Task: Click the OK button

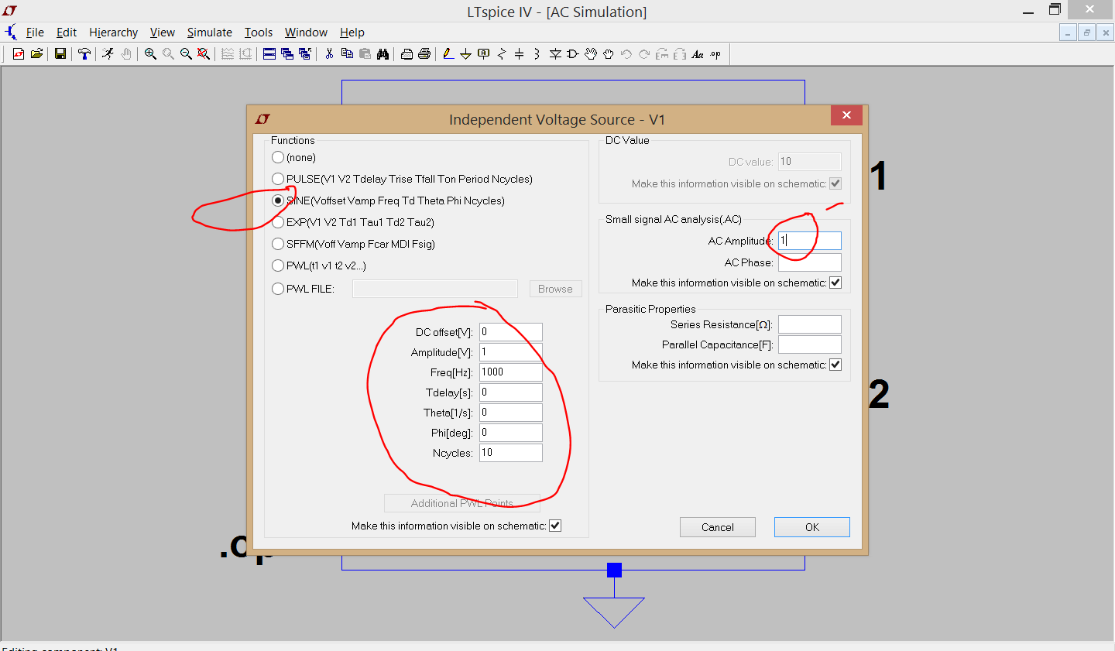Action: tap(812, 527)
